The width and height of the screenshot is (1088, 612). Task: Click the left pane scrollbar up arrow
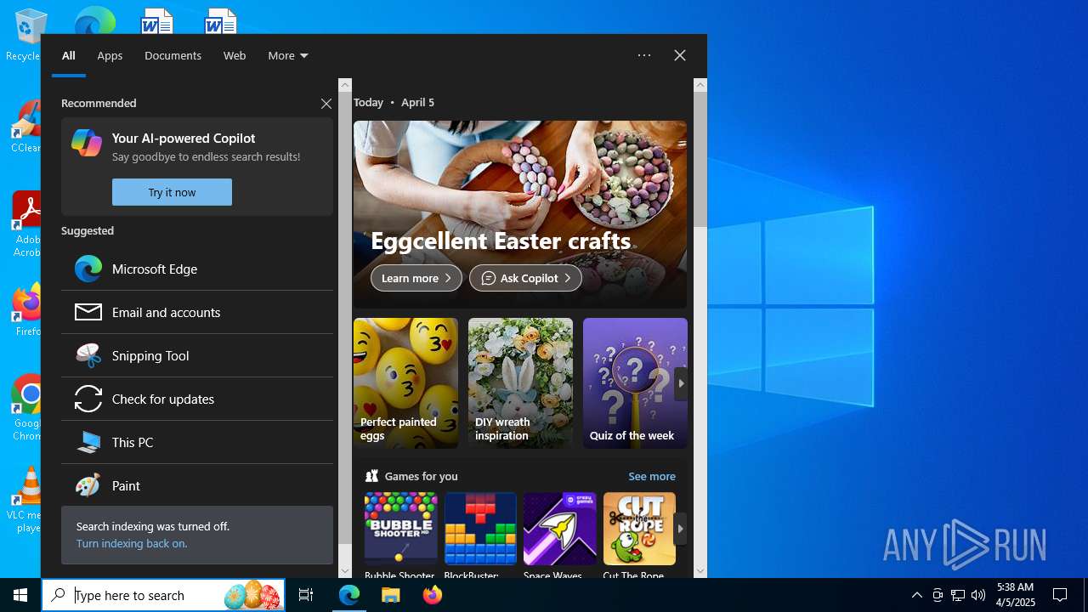click(x=345, y=84)
